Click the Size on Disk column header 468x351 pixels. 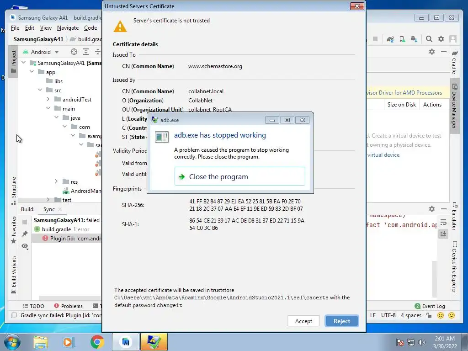coord(401,105)
